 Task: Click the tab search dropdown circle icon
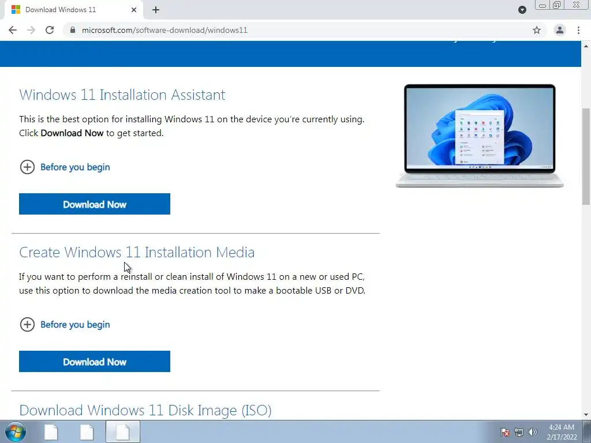tap(522, 10)
